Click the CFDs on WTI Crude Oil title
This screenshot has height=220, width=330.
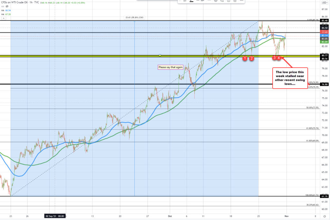click(15, 3)
